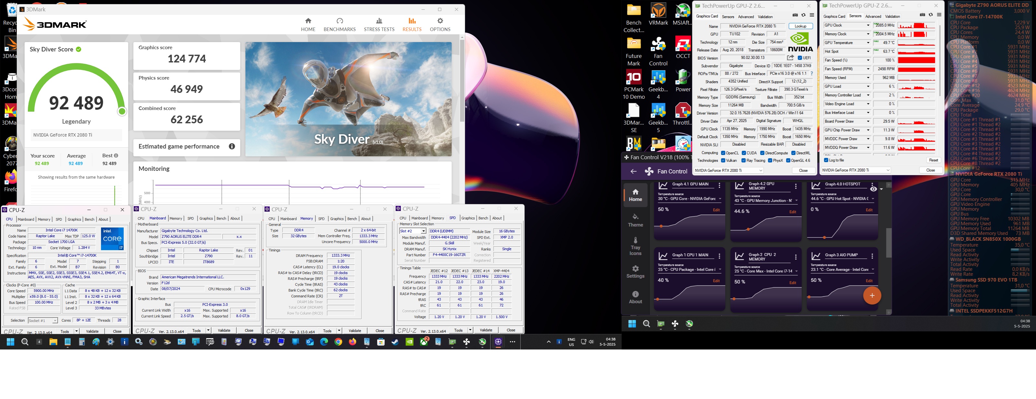1036x399 pixels.
Task: Open the Socket #1 selection dropdown in CPU-Z
Action: click(x=43, y=321)
